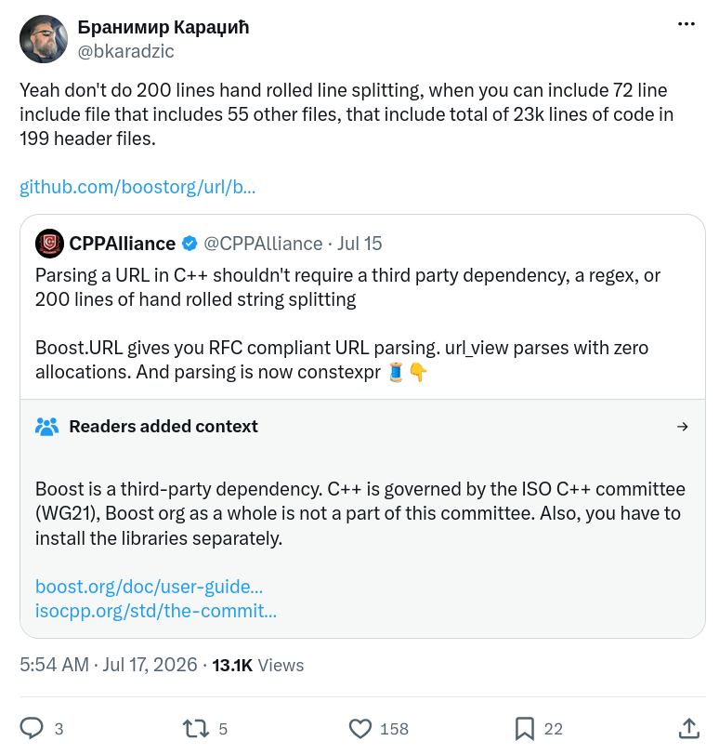The height and width of the screenshot is (754, 719).
Task: Open the github.com/boostorg/url link
Action: point(137,187)
